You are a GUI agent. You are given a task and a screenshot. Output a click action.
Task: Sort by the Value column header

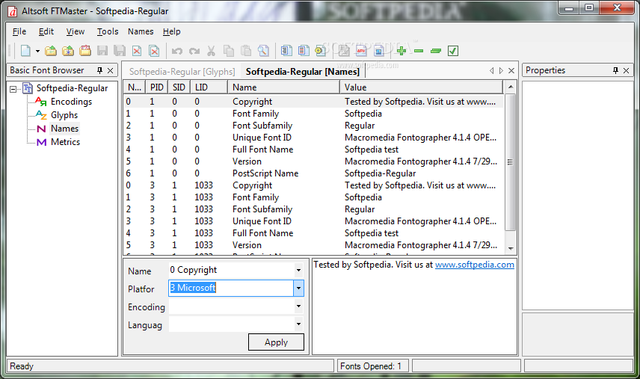point(421,87)
